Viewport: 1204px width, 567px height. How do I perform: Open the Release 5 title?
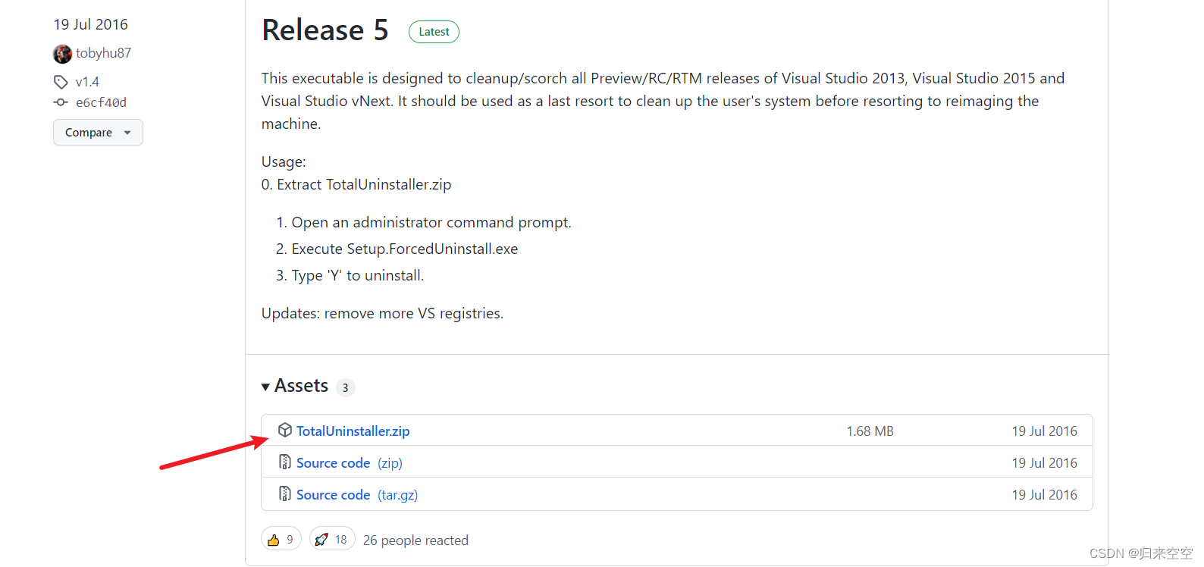325,30
